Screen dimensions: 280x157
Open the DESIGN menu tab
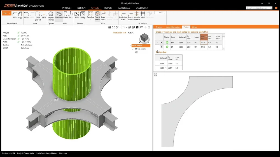point(81,8)
